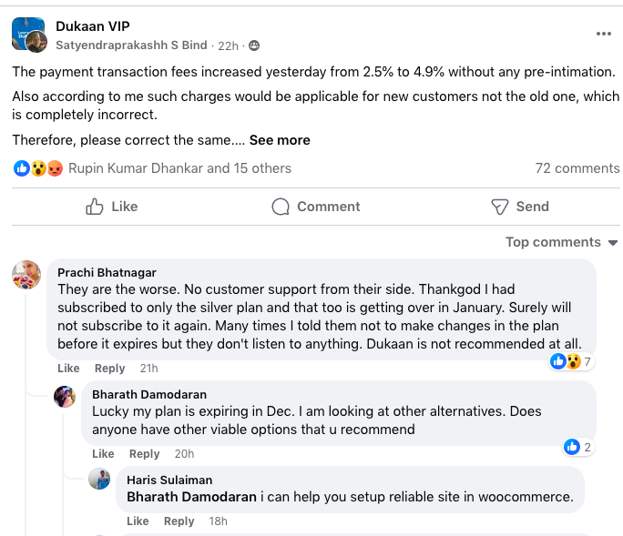Click the Comment speech bubble icon

[281, 207]
